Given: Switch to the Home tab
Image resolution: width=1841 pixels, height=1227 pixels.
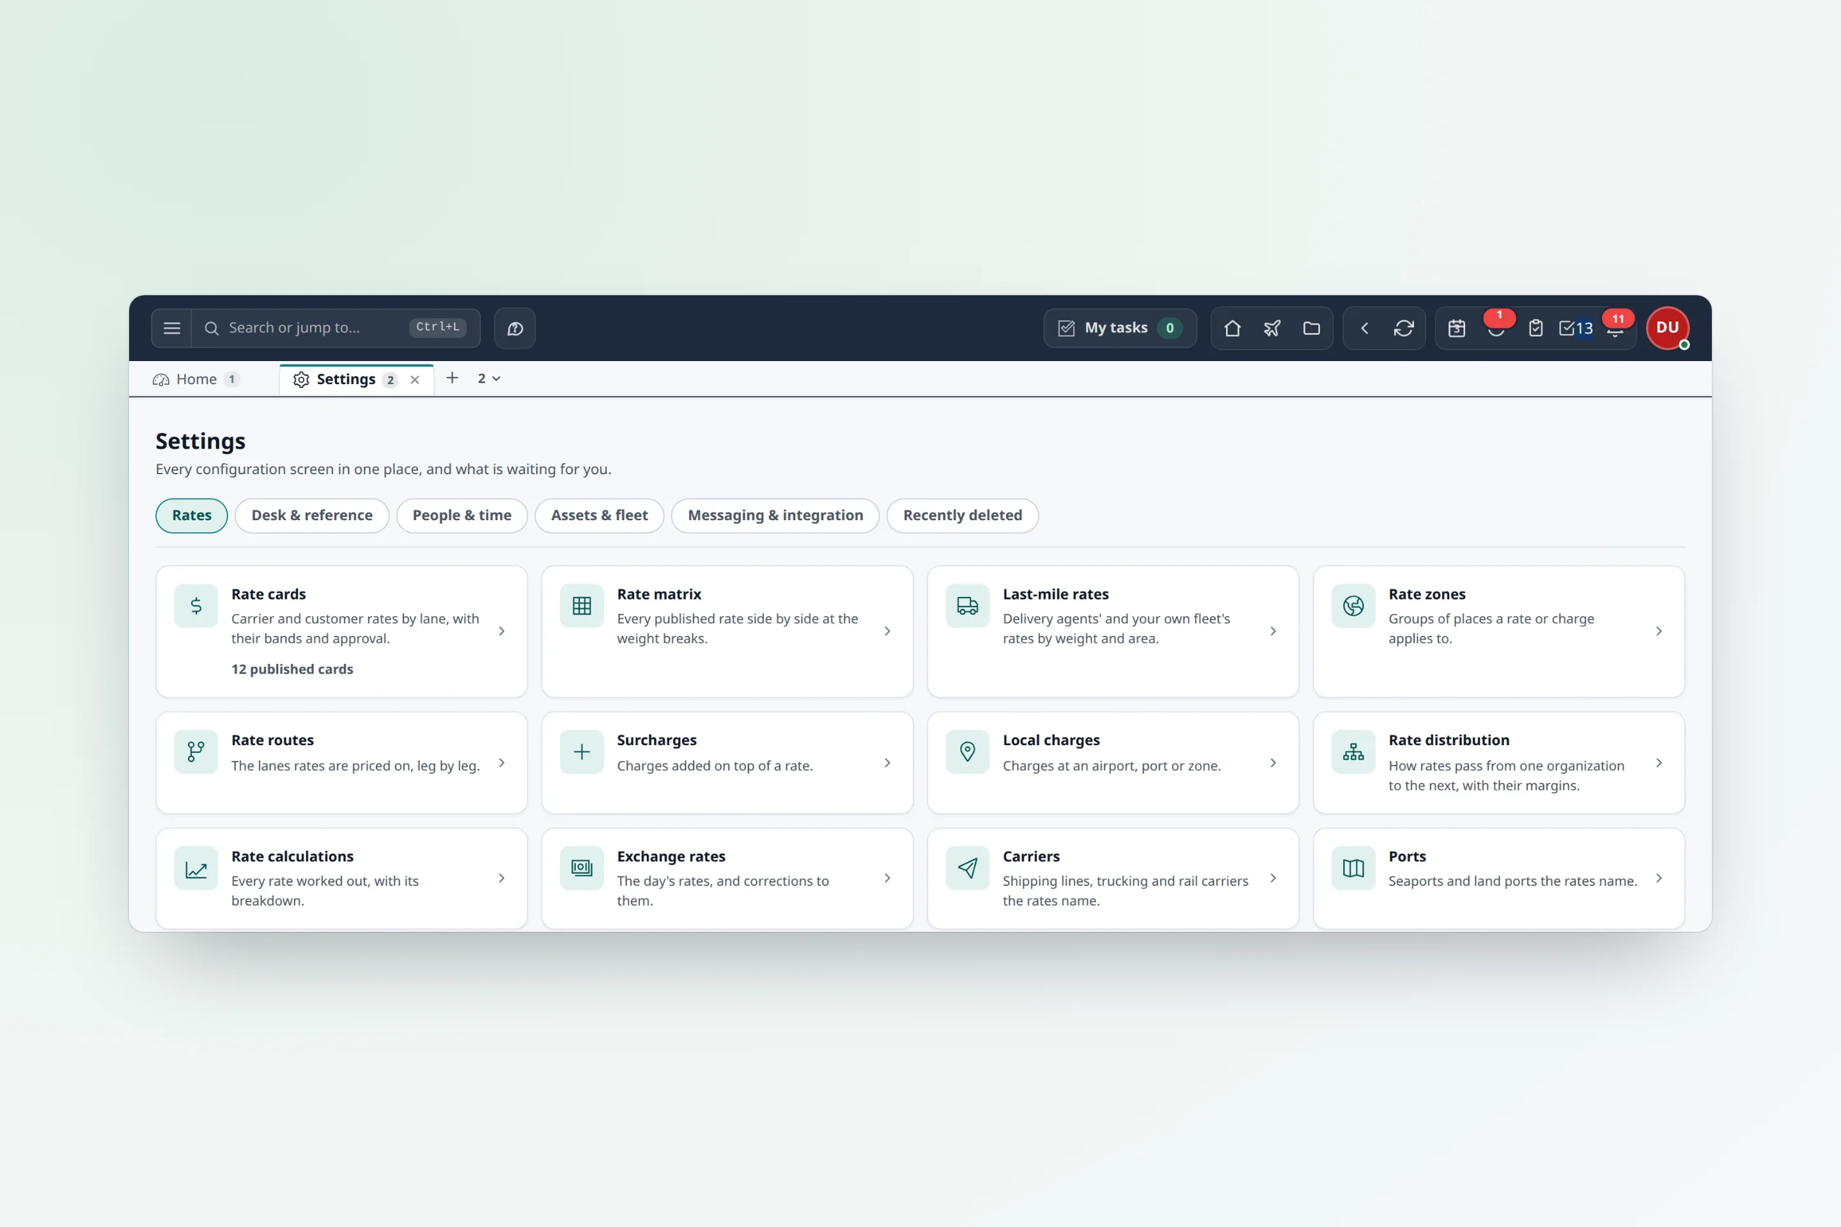Looking at the screenshot, I should (x=196, y=380).
